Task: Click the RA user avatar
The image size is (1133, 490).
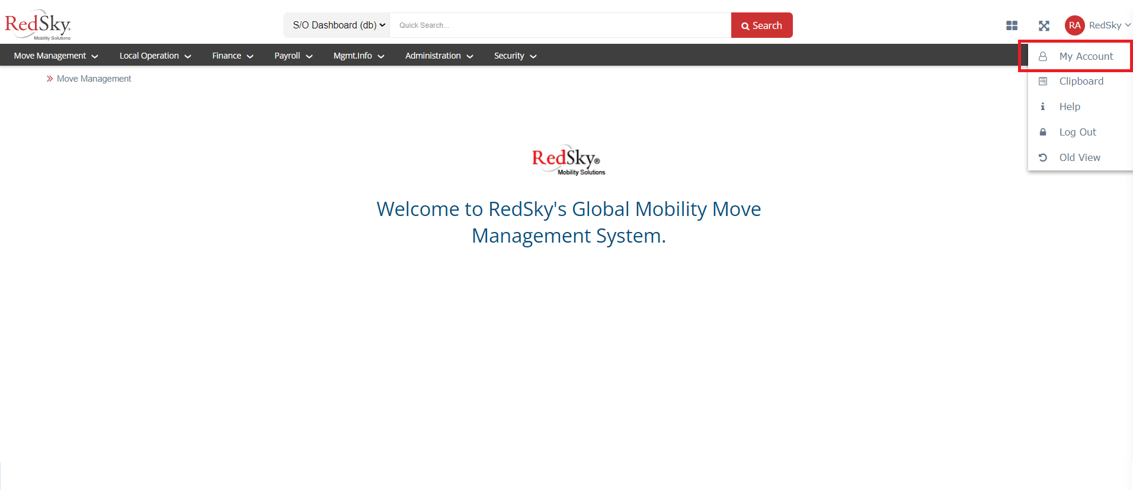Action: (x=1074, y=25)
